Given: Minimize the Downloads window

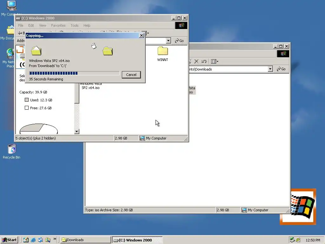Looking at the screenshot, I should [275, 46].
